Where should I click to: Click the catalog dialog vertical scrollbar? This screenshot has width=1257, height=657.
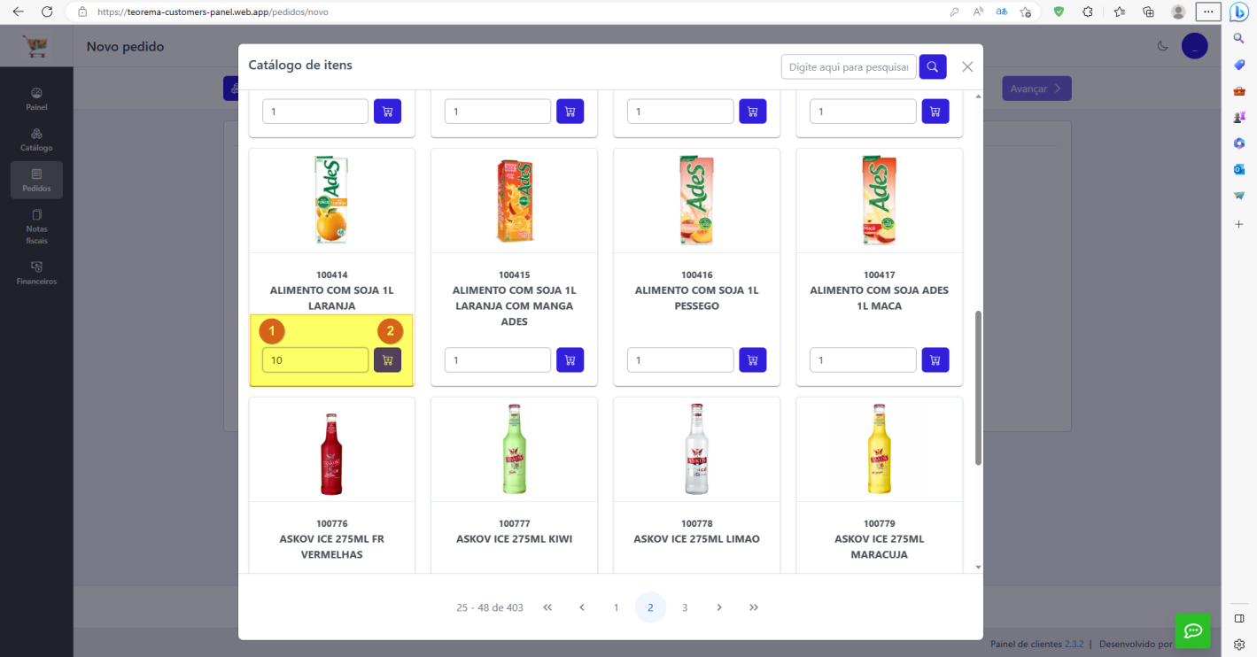tap(978, 387)
